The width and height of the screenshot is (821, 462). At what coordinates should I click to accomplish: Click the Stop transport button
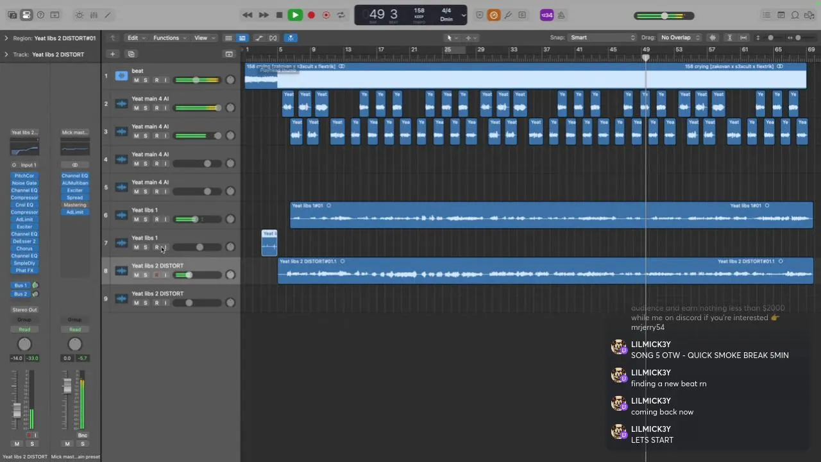(279, 15)
